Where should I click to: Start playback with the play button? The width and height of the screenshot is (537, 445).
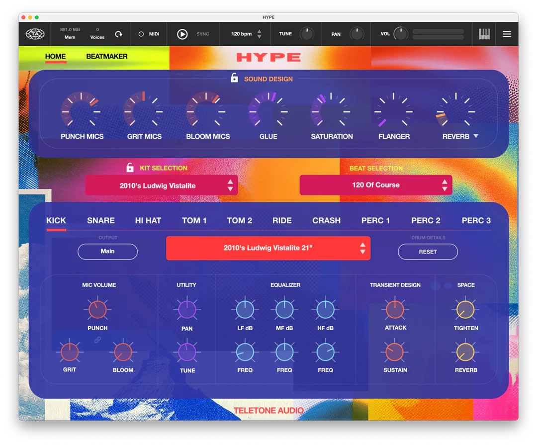coord(182,34)
